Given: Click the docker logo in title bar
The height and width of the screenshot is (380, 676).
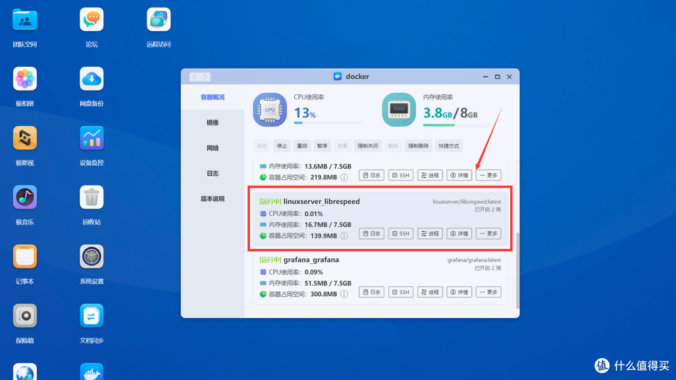Looking at the screenshot, I should coord(337,76).
